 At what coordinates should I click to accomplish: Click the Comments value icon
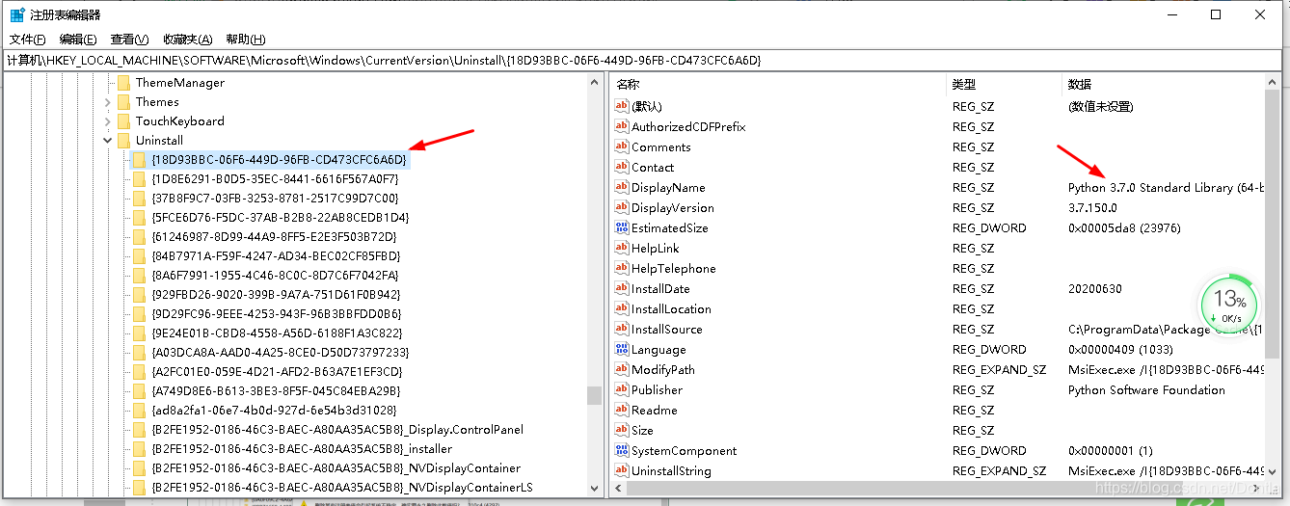pyautogui.click(x=622, y=146)
